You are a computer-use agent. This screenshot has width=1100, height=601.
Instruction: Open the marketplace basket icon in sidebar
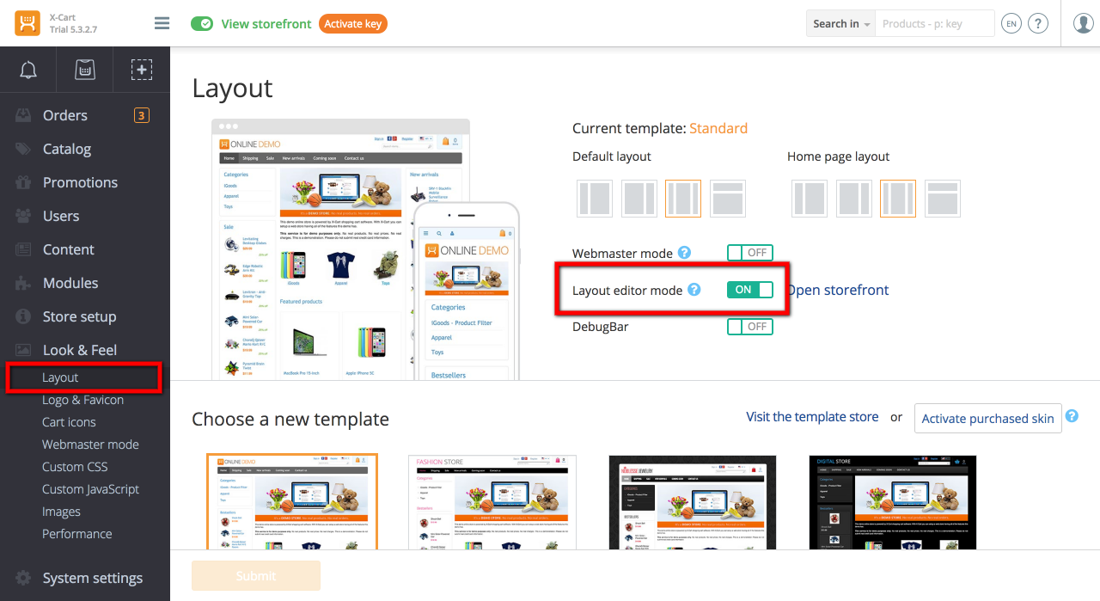coord(85,70)
